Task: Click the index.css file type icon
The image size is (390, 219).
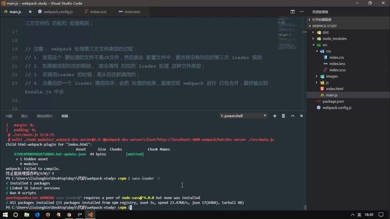Action: (x=325, y=57)
